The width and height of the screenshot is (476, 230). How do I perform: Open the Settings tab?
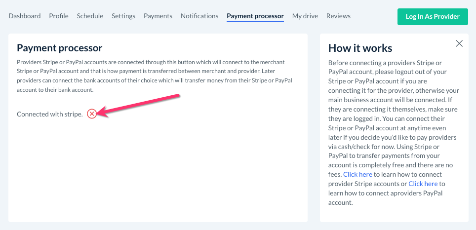[123, 16]
